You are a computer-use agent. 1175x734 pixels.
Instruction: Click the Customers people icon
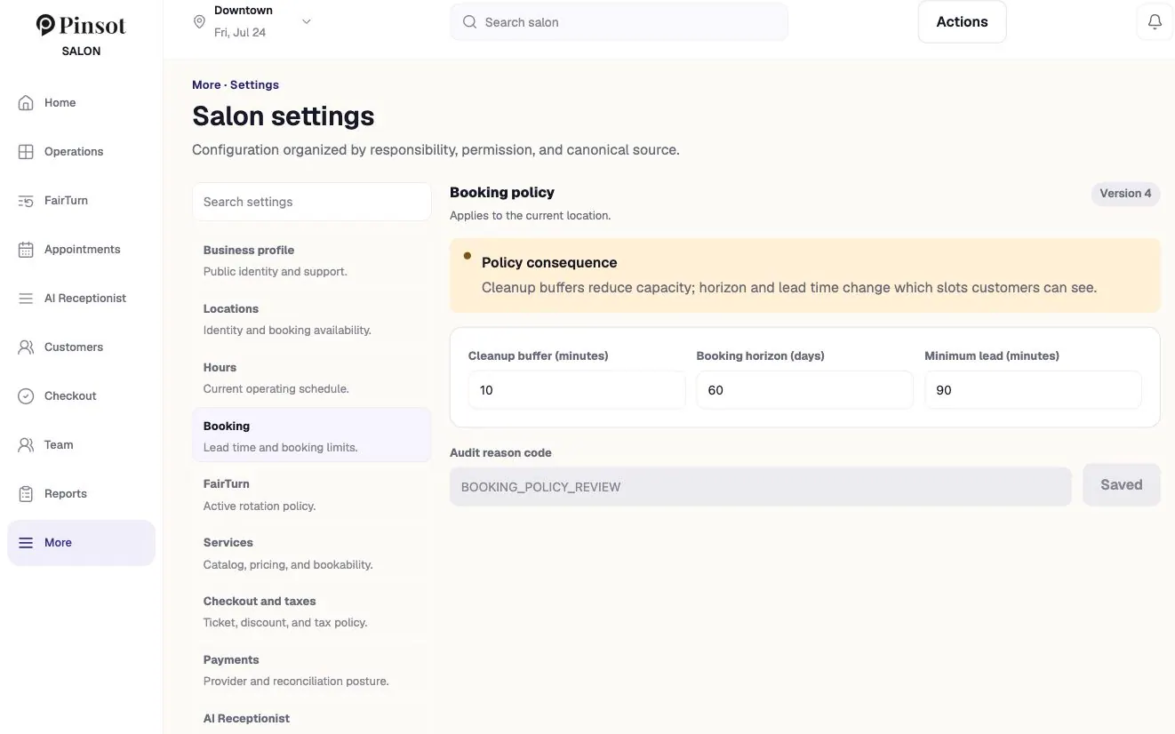click(x=26, y=347)
